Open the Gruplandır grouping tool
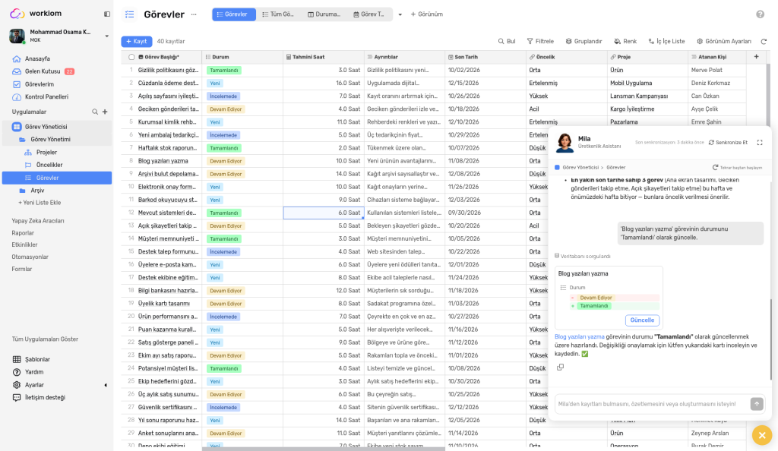Image resolution: width=778 pixels, height=451 pixels. tap(583, 42)
